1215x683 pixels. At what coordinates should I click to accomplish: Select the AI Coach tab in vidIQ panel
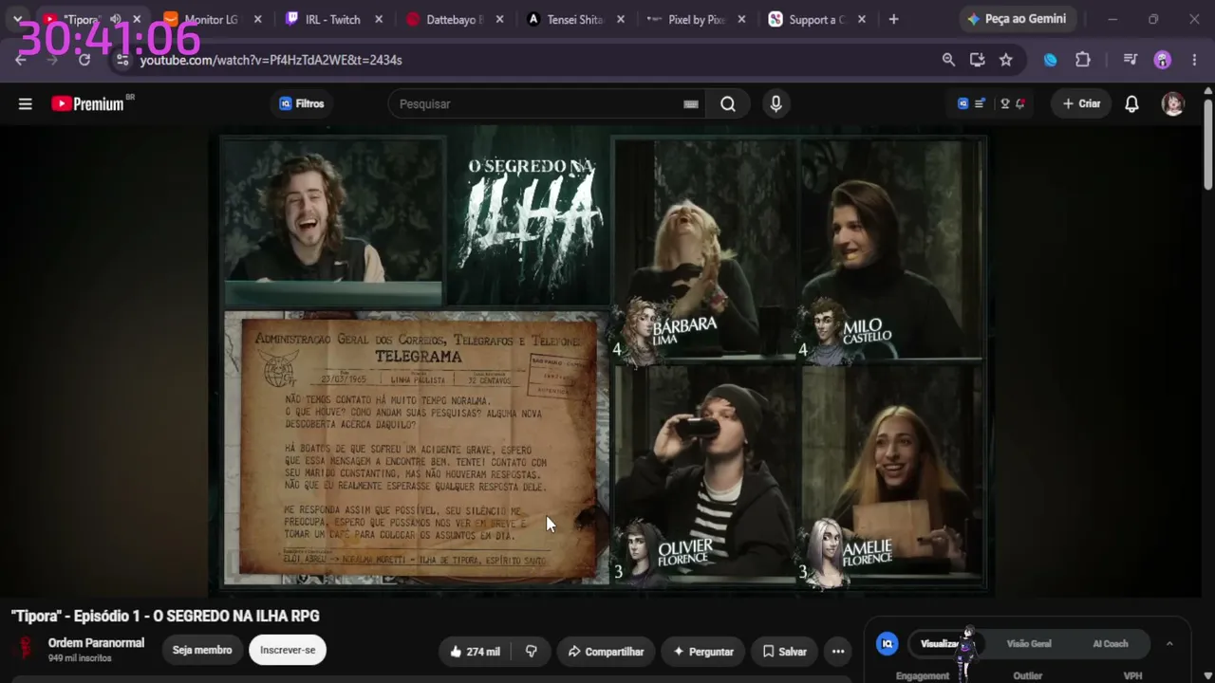[x=1110, y=644]
